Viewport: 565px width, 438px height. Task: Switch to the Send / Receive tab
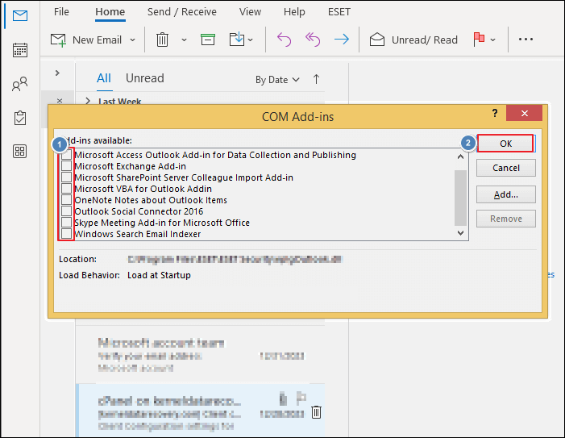181,12
